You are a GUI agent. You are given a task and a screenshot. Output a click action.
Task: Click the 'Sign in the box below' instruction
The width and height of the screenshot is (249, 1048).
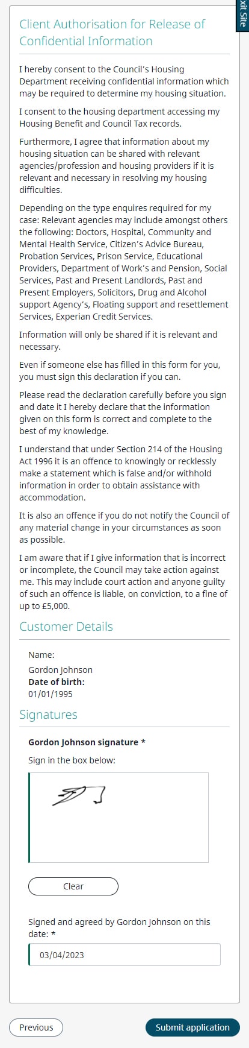click(x=72, y=760)
